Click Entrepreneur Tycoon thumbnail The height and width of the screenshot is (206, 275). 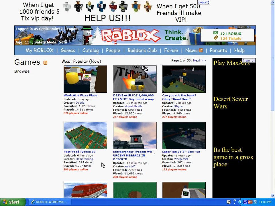[135, 136]
